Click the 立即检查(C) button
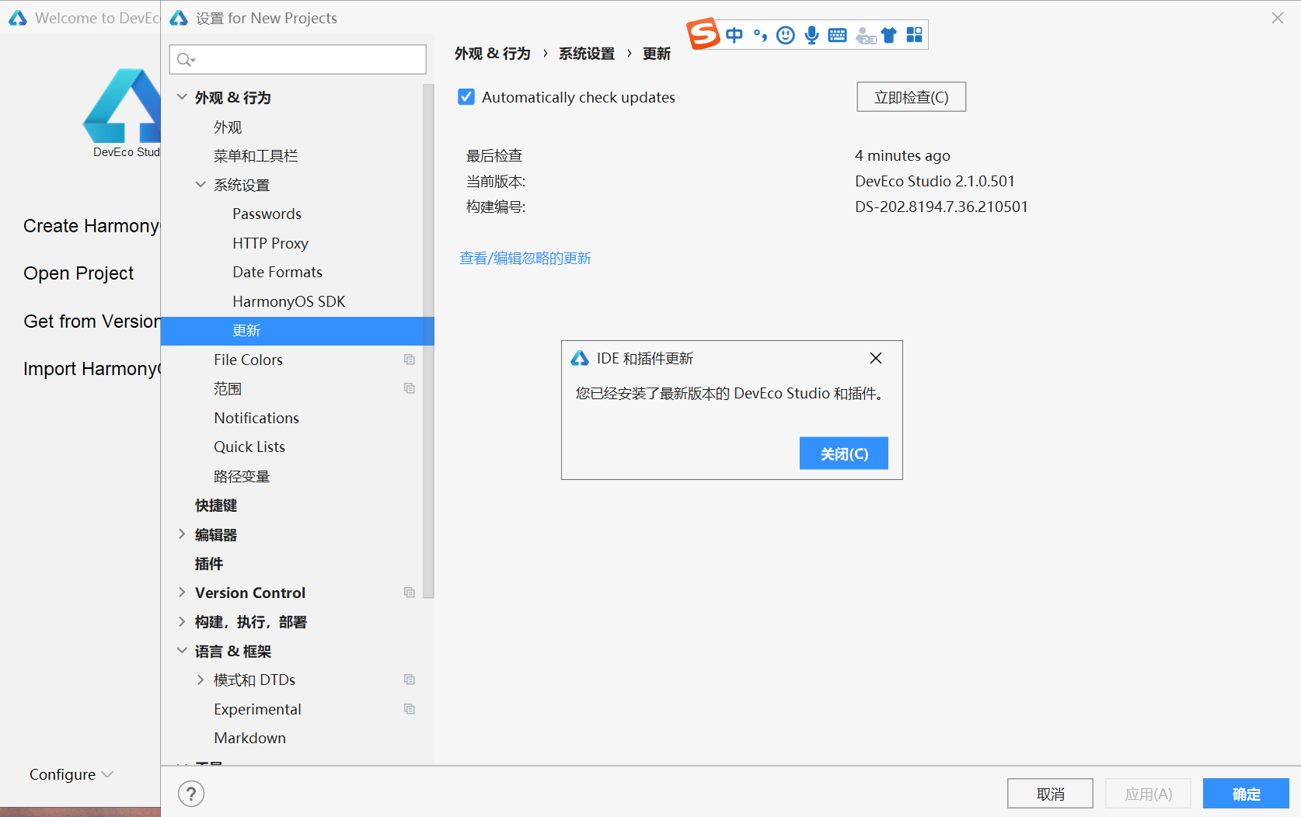The image size is (1301, 817). (x=912, y=97)
